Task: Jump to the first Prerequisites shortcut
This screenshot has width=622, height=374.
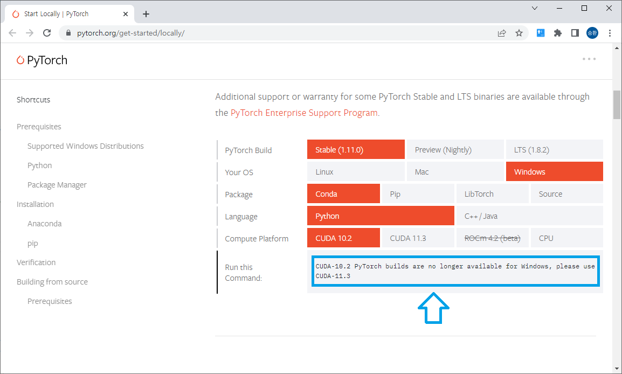Action: pyautogui.click(x=39, y=127)
